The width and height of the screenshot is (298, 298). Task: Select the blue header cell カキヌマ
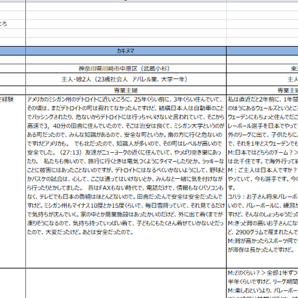[x=126, y=51]
